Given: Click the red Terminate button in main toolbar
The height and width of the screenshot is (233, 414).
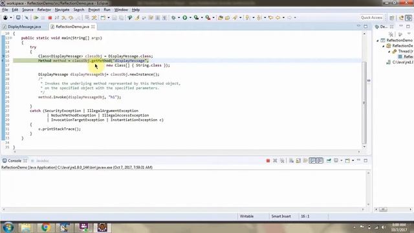Looking at the screenshot, I should point(50,17).
